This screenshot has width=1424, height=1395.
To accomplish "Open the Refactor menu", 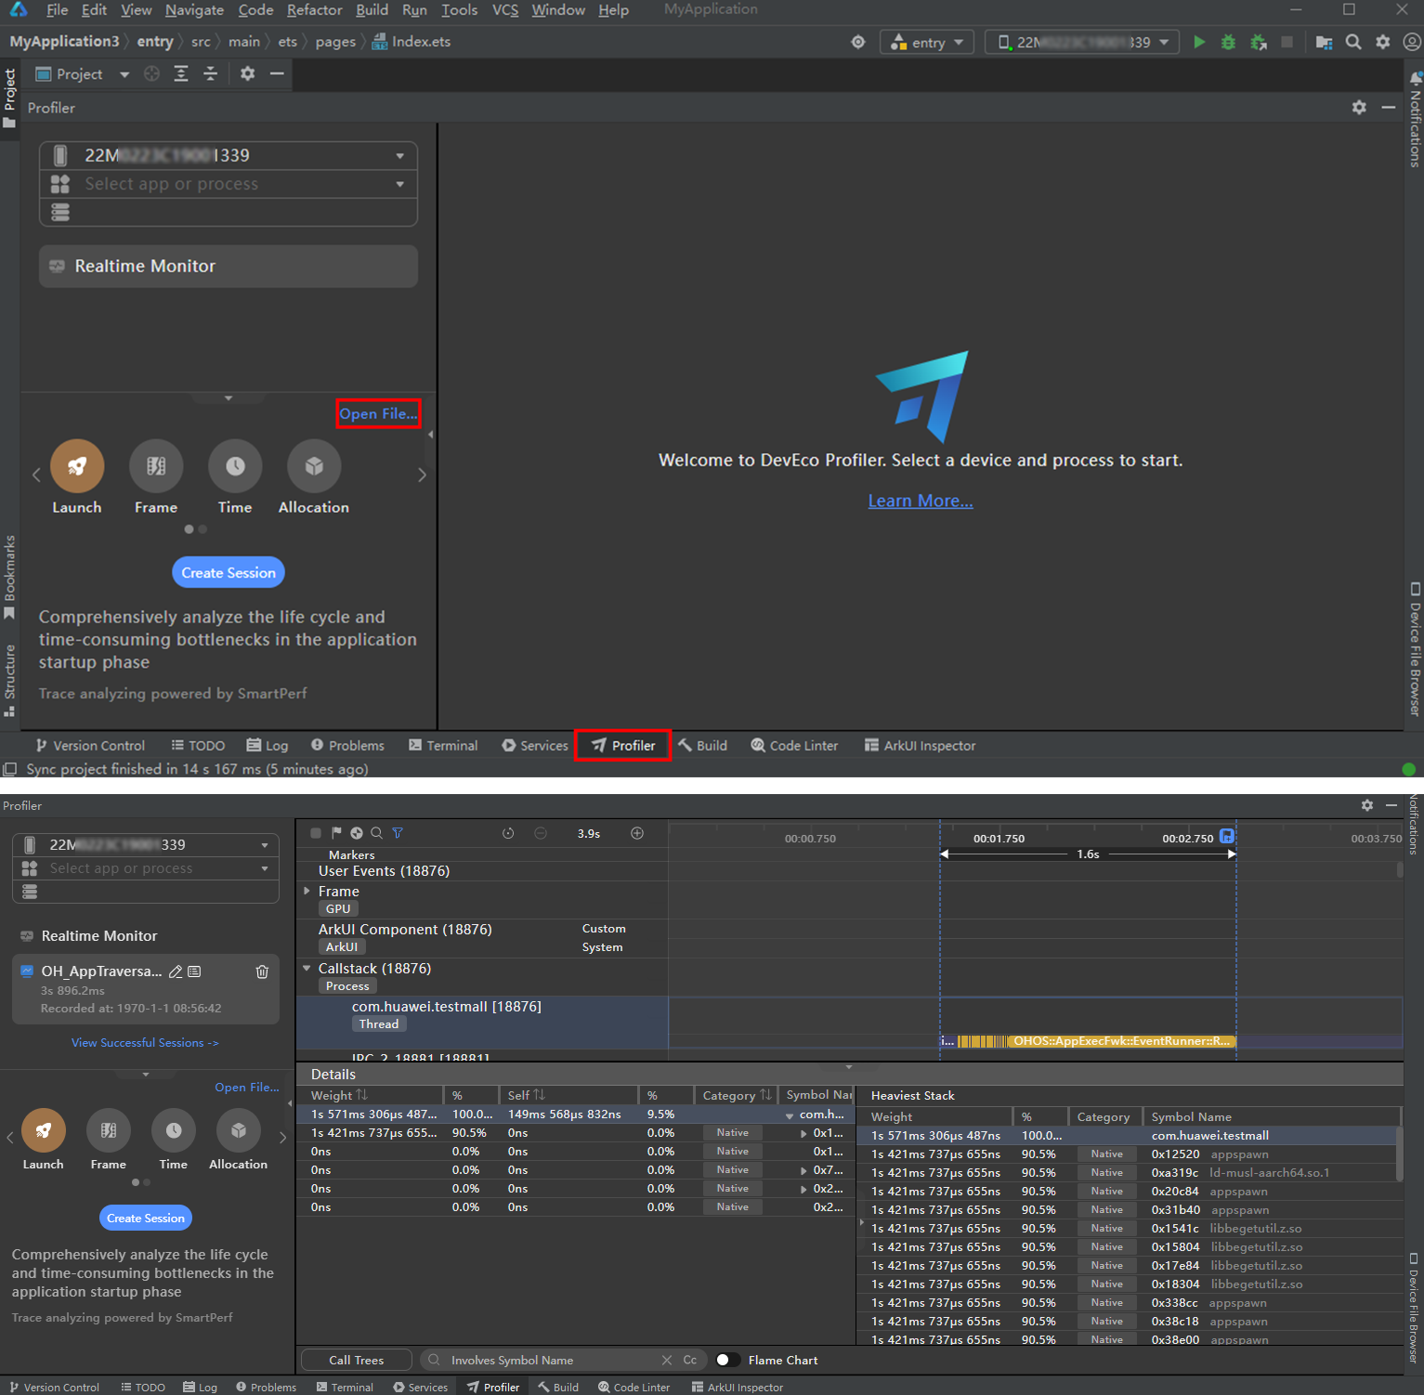I will click(x=314, y=10).
